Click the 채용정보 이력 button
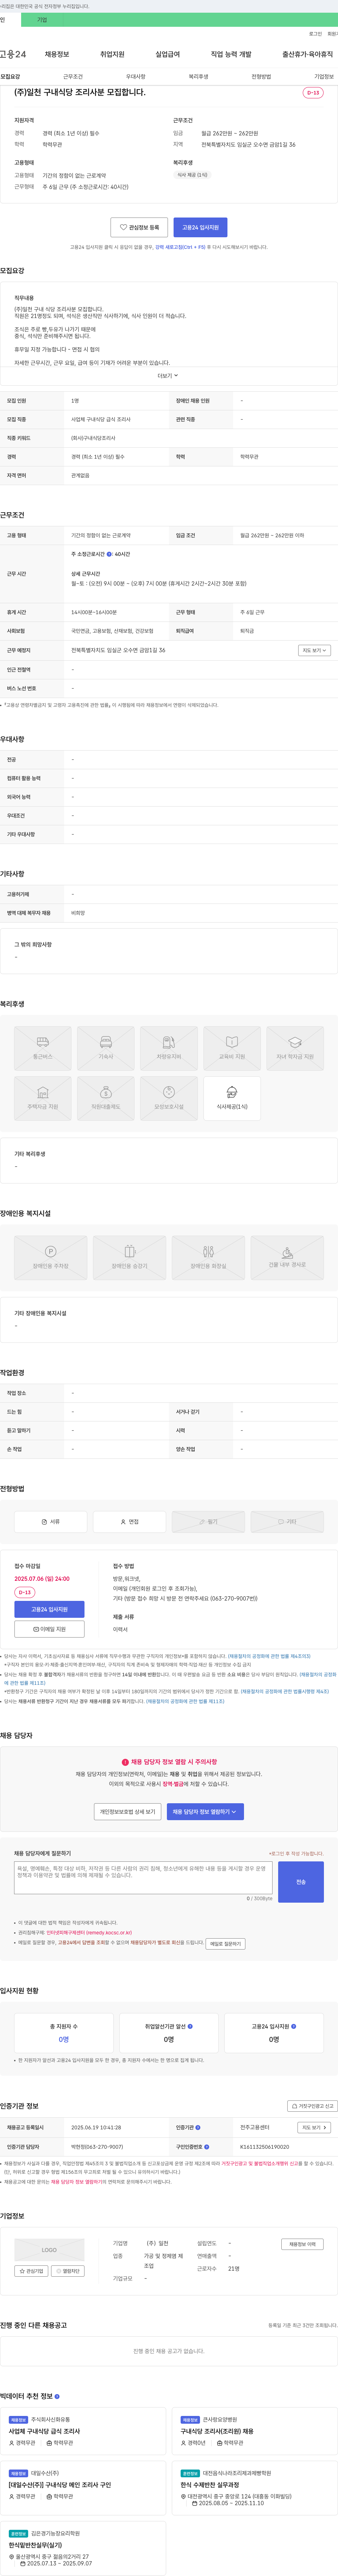The image size is (338, 2576). point(302,2244)
